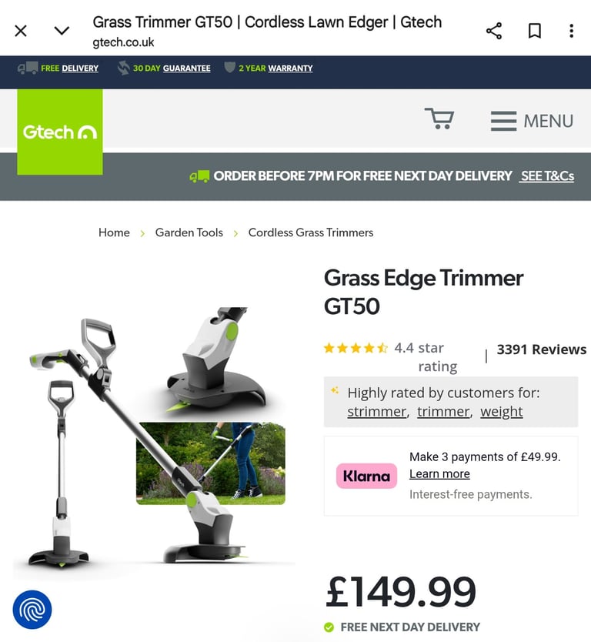Bookmark this page
Viewport: 591px width, 642px height.
coord(535,31)
